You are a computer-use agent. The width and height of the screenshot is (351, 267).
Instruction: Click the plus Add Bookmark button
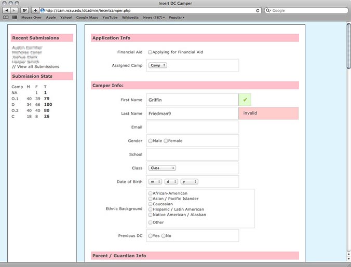(35, 10)
